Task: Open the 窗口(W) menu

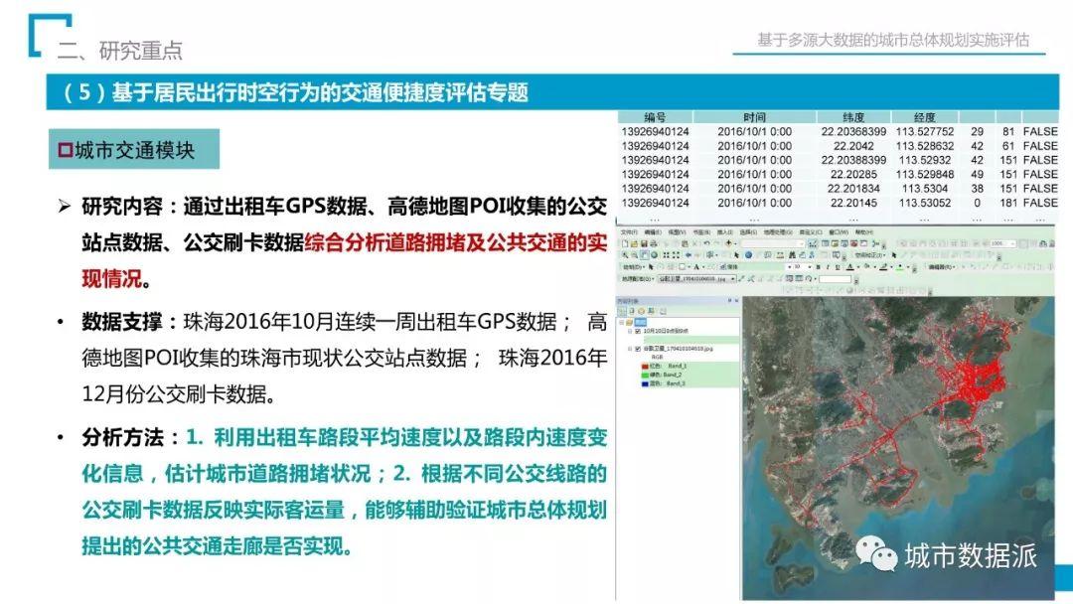Action: tap(841, 231)
